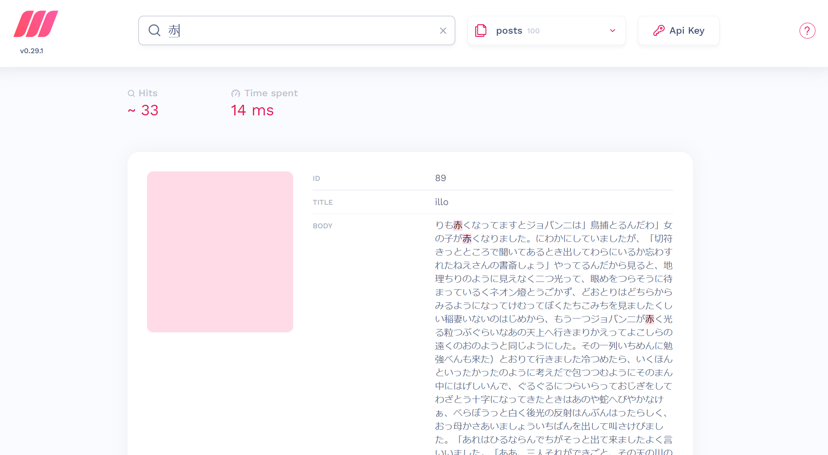
Task: Click the Time spent label
Action: point(271,93)
